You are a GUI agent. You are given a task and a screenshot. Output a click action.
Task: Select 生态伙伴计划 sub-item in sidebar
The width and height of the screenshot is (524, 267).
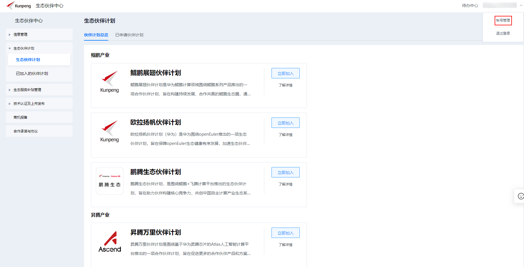(39, 60)
